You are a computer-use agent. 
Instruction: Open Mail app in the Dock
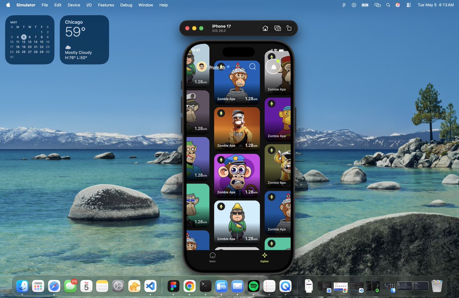pos(238,286)
